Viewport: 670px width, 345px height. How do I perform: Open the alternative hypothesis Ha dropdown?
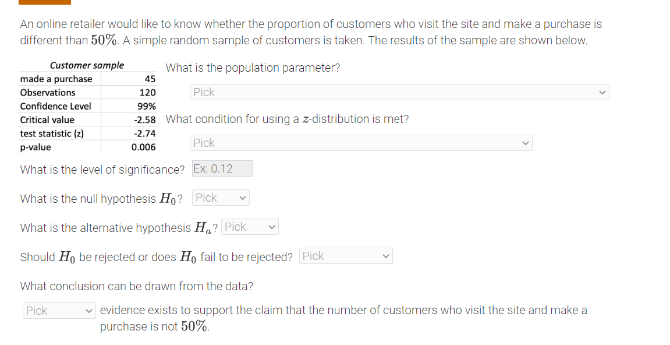250,227
